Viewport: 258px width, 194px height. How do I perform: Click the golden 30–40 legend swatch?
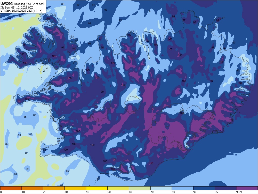click(75, 188)
